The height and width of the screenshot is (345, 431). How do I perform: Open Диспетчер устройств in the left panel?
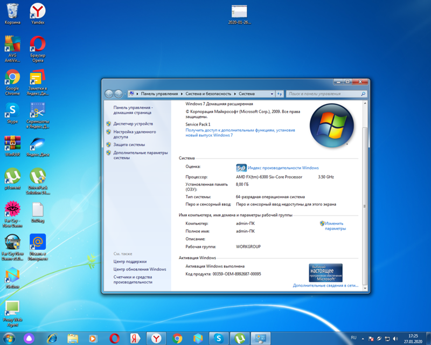coord(134,123)
